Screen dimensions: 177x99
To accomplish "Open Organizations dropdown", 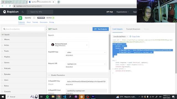I will click(x=123, y=12).
